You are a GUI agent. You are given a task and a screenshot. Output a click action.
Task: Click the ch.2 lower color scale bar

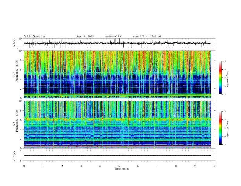pyautogui.click(x=220, y=128)
